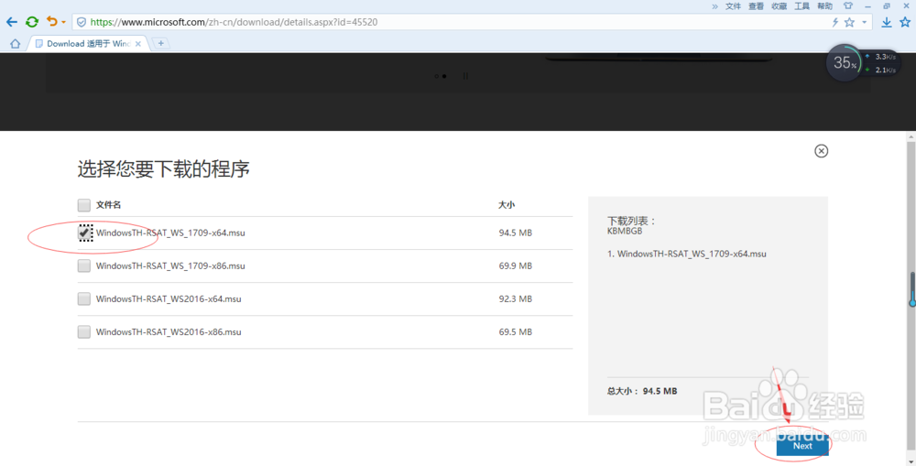Click the 2.1K/s download speed indicator

[880, 70]
